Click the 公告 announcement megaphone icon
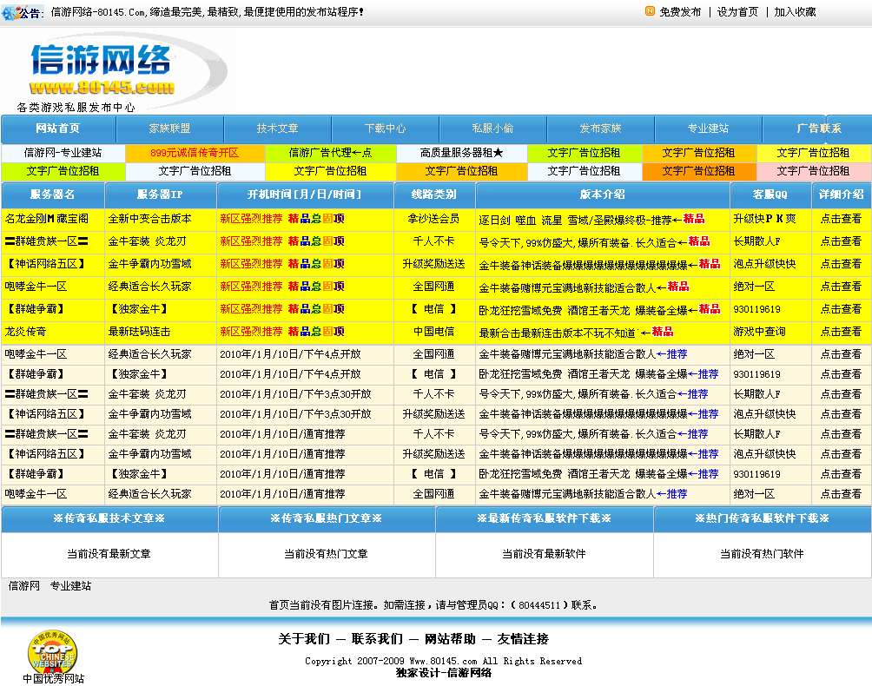The width and height of the screenshot is (872, 686). tap(12, 12)
